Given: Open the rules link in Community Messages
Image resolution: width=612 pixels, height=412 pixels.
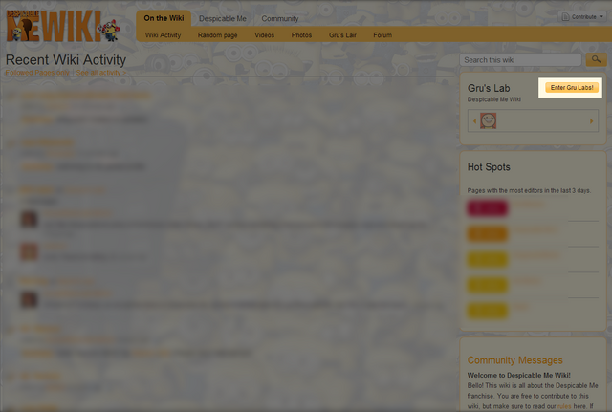Looking at the screenshot, I should coord(564,406).
